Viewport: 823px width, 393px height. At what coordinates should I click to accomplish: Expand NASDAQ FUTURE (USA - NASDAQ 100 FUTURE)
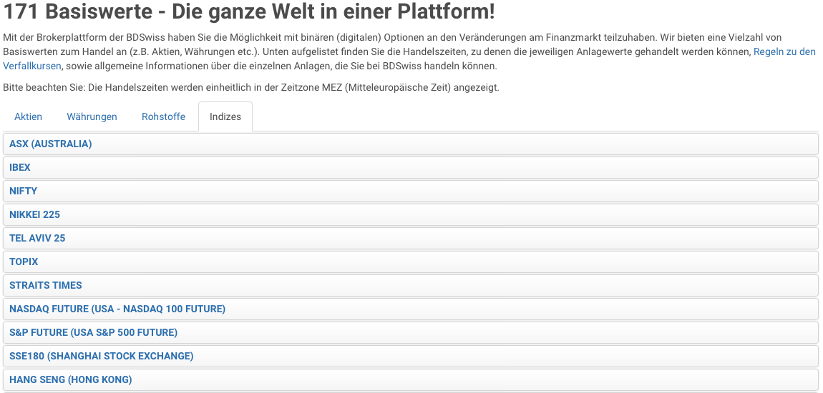point(411,309)
